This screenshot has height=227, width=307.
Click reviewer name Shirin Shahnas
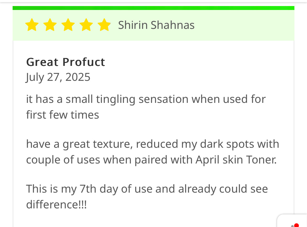(156, 25)
